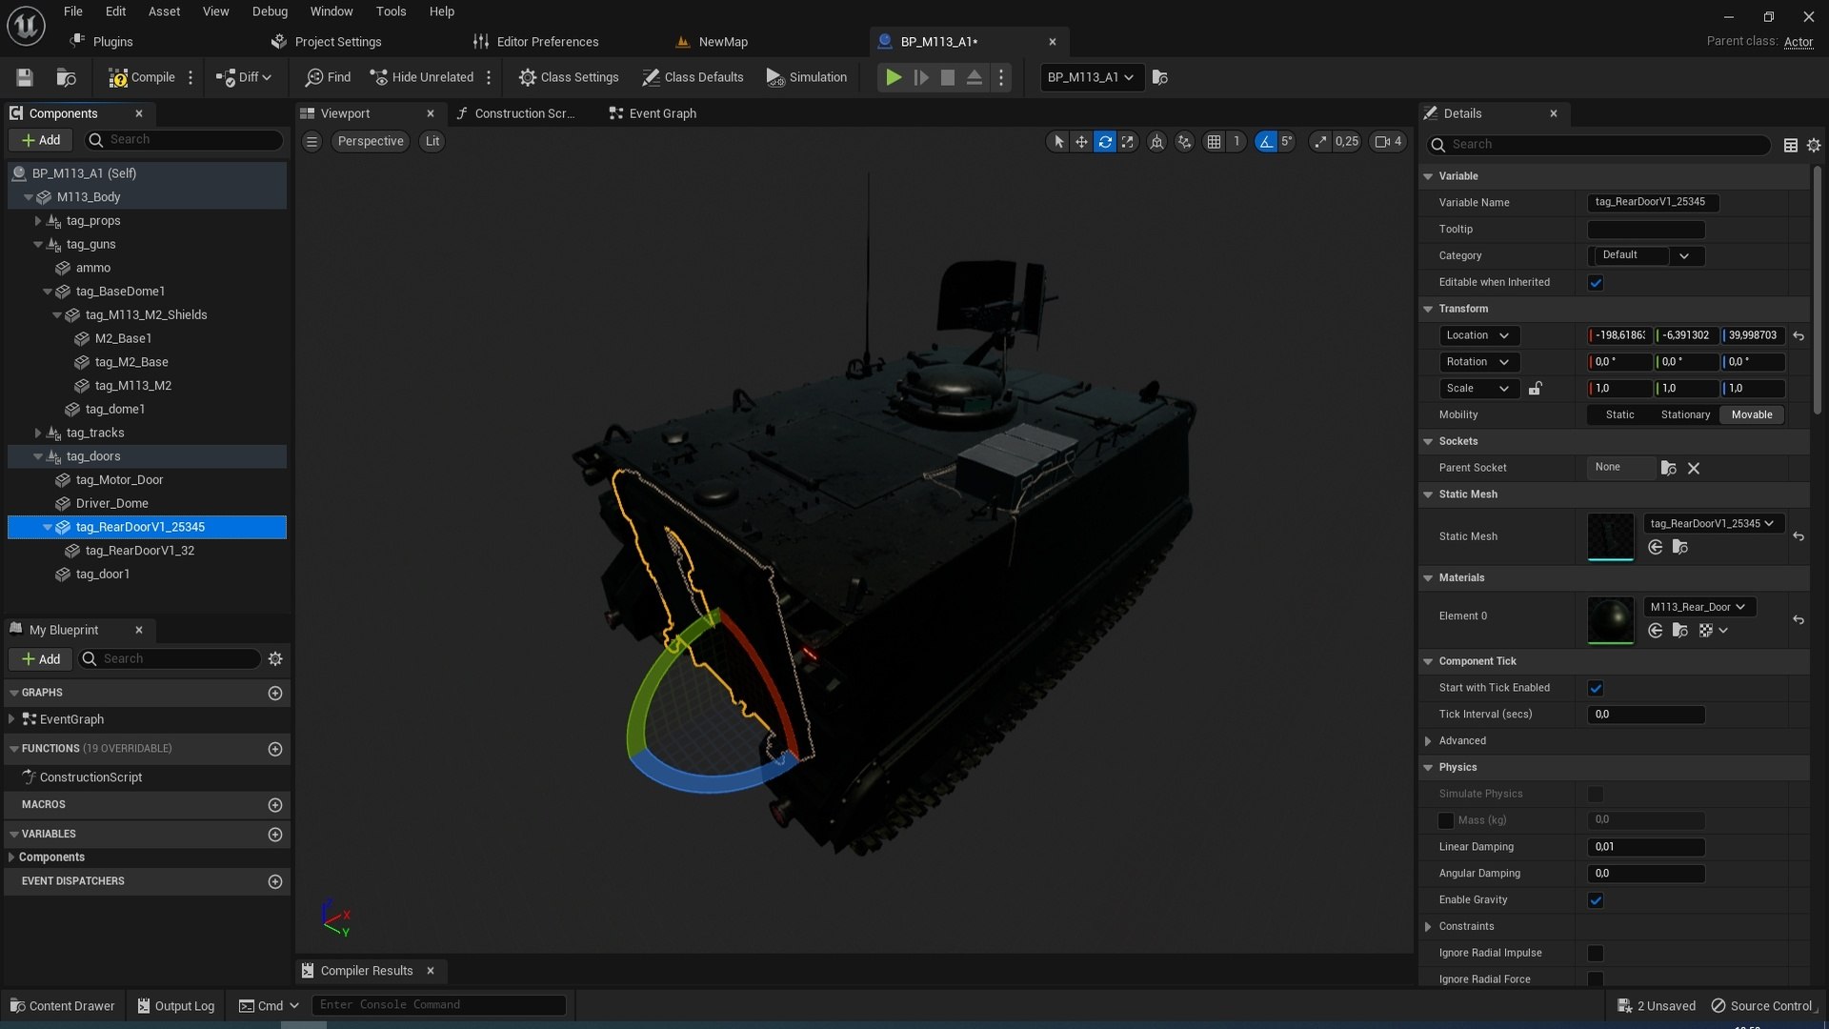Change scale snap value 0,25

click(1347, 141)
